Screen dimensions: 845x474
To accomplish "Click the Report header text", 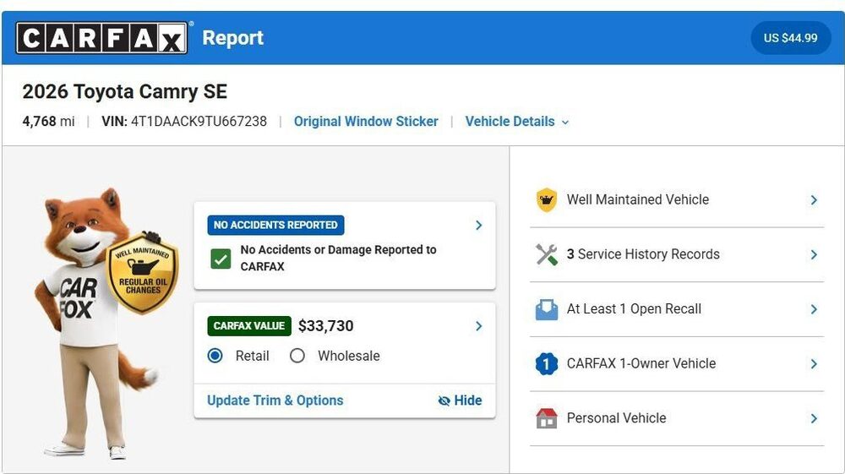I will click(x=233, y=38).
